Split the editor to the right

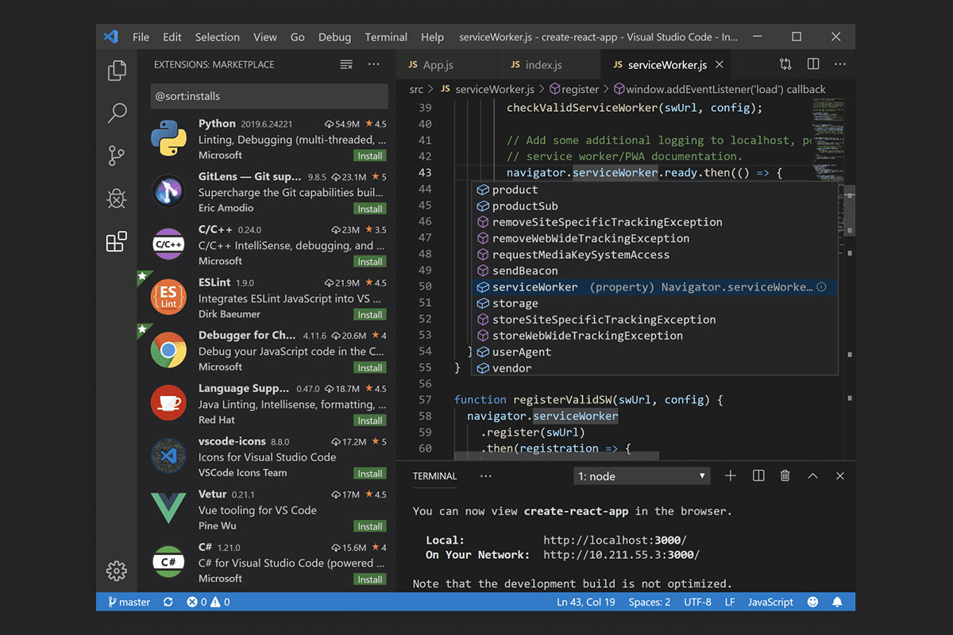tap(813, 64)
